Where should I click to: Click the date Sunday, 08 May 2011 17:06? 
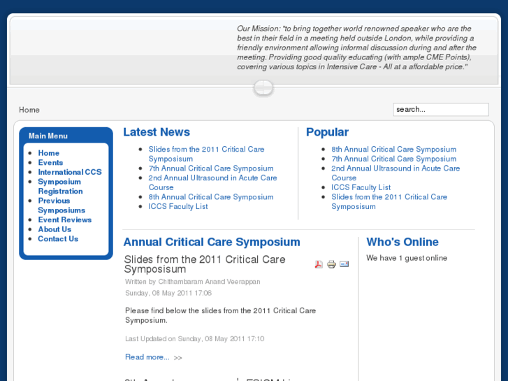click(x=168, y=293)
